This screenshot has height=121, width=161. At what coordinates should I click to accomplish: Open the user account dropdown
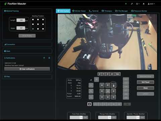[x=151, y=4]
